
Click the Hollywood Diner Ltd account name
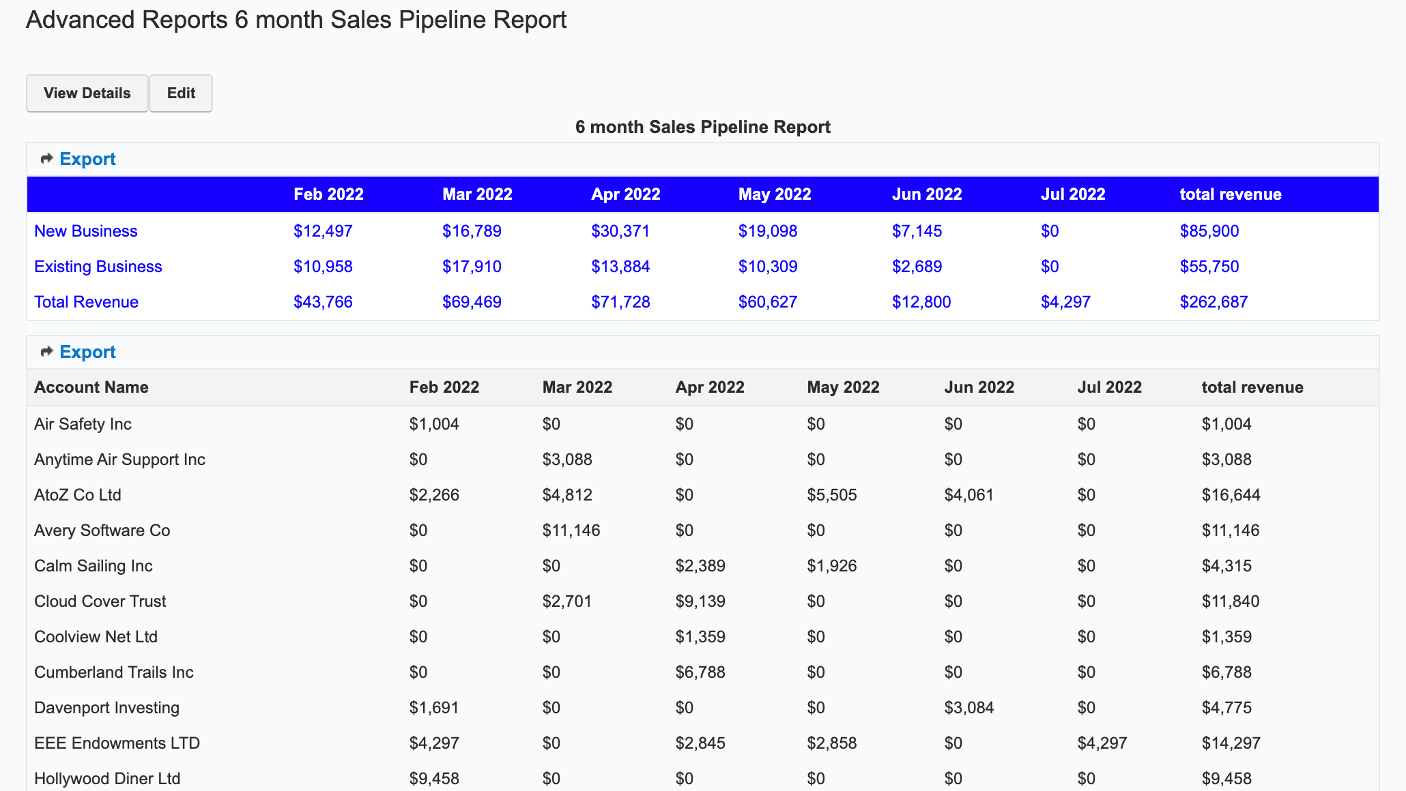pyautogui.click(x=107, y=779)
